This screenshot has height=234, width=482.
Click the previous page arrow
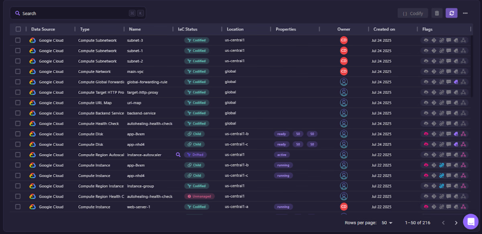point(443,223)
